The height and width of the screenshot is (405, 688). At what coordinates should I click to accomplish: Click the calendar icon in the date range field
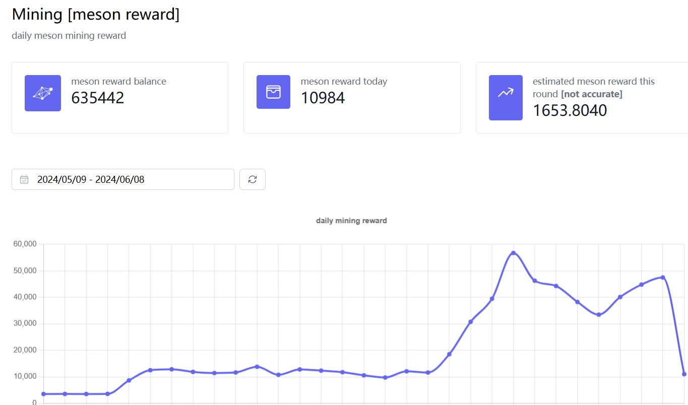[x=24, y=179]
